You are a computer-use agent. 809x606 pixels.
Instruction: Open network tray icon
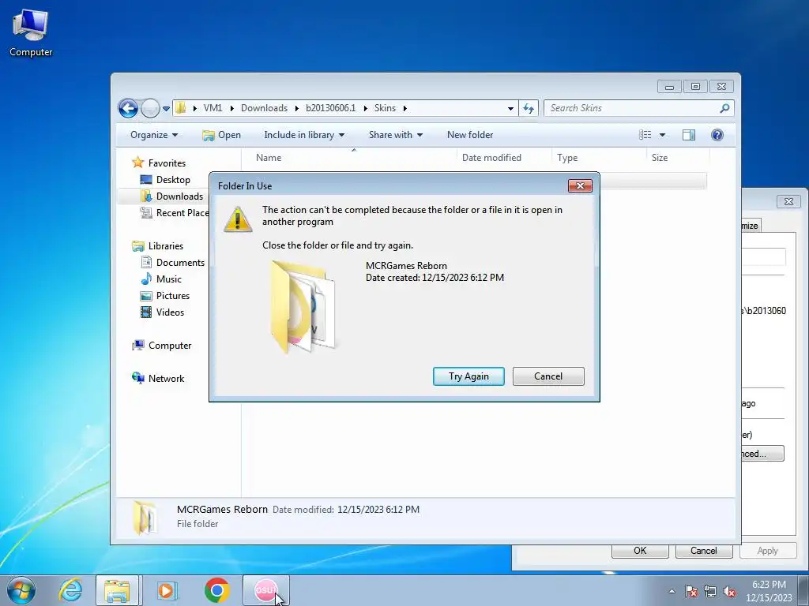click(710, 591)
